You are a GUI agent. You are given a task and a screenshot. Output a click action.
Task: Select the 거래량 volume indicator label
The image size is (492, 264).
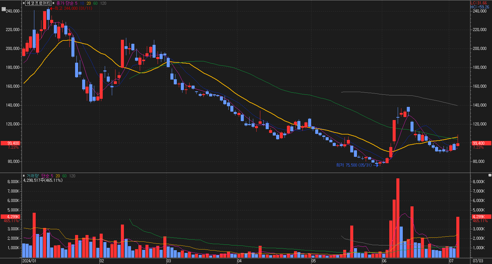pyautogui.click(x=33, y=176)
